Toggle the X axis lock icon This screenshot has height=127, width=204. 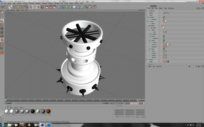pos(31,7)
